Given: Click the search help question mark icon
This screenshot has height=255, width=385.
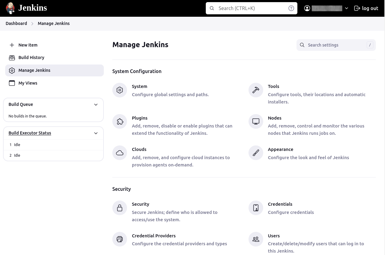Looking at the screenshot, I should click(291, 8).
